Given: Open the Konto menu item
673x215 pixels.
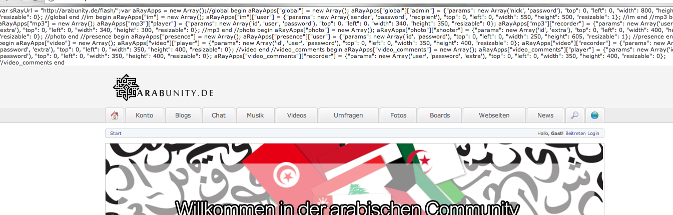Looking at the screenshot, I should click(x=144, y=115).
